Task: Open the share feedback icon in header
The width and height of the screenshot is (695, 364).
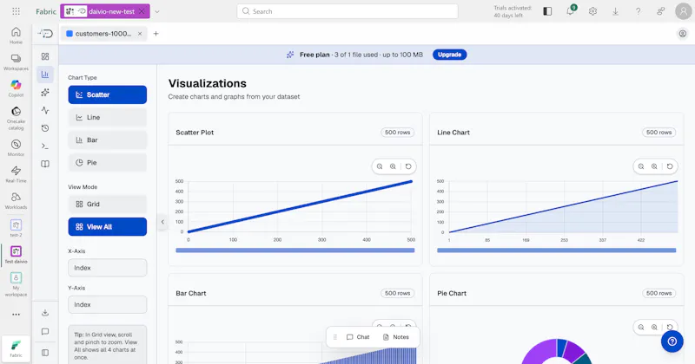Action: [x=660, y=11]
